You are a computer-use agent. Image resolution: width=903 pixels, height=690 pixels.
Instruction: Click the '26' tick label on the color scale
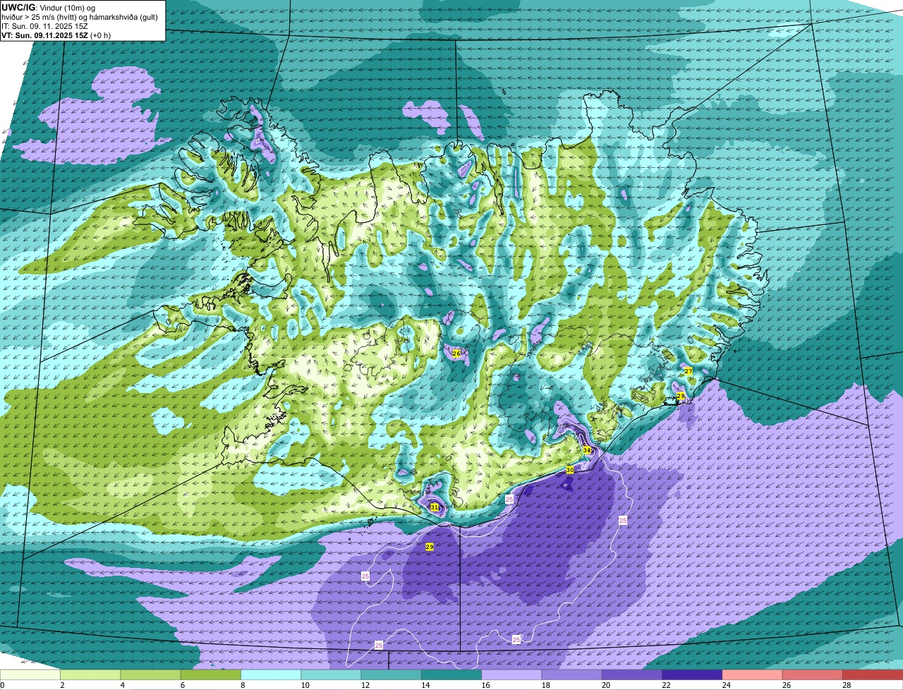(x=787, y=685)
